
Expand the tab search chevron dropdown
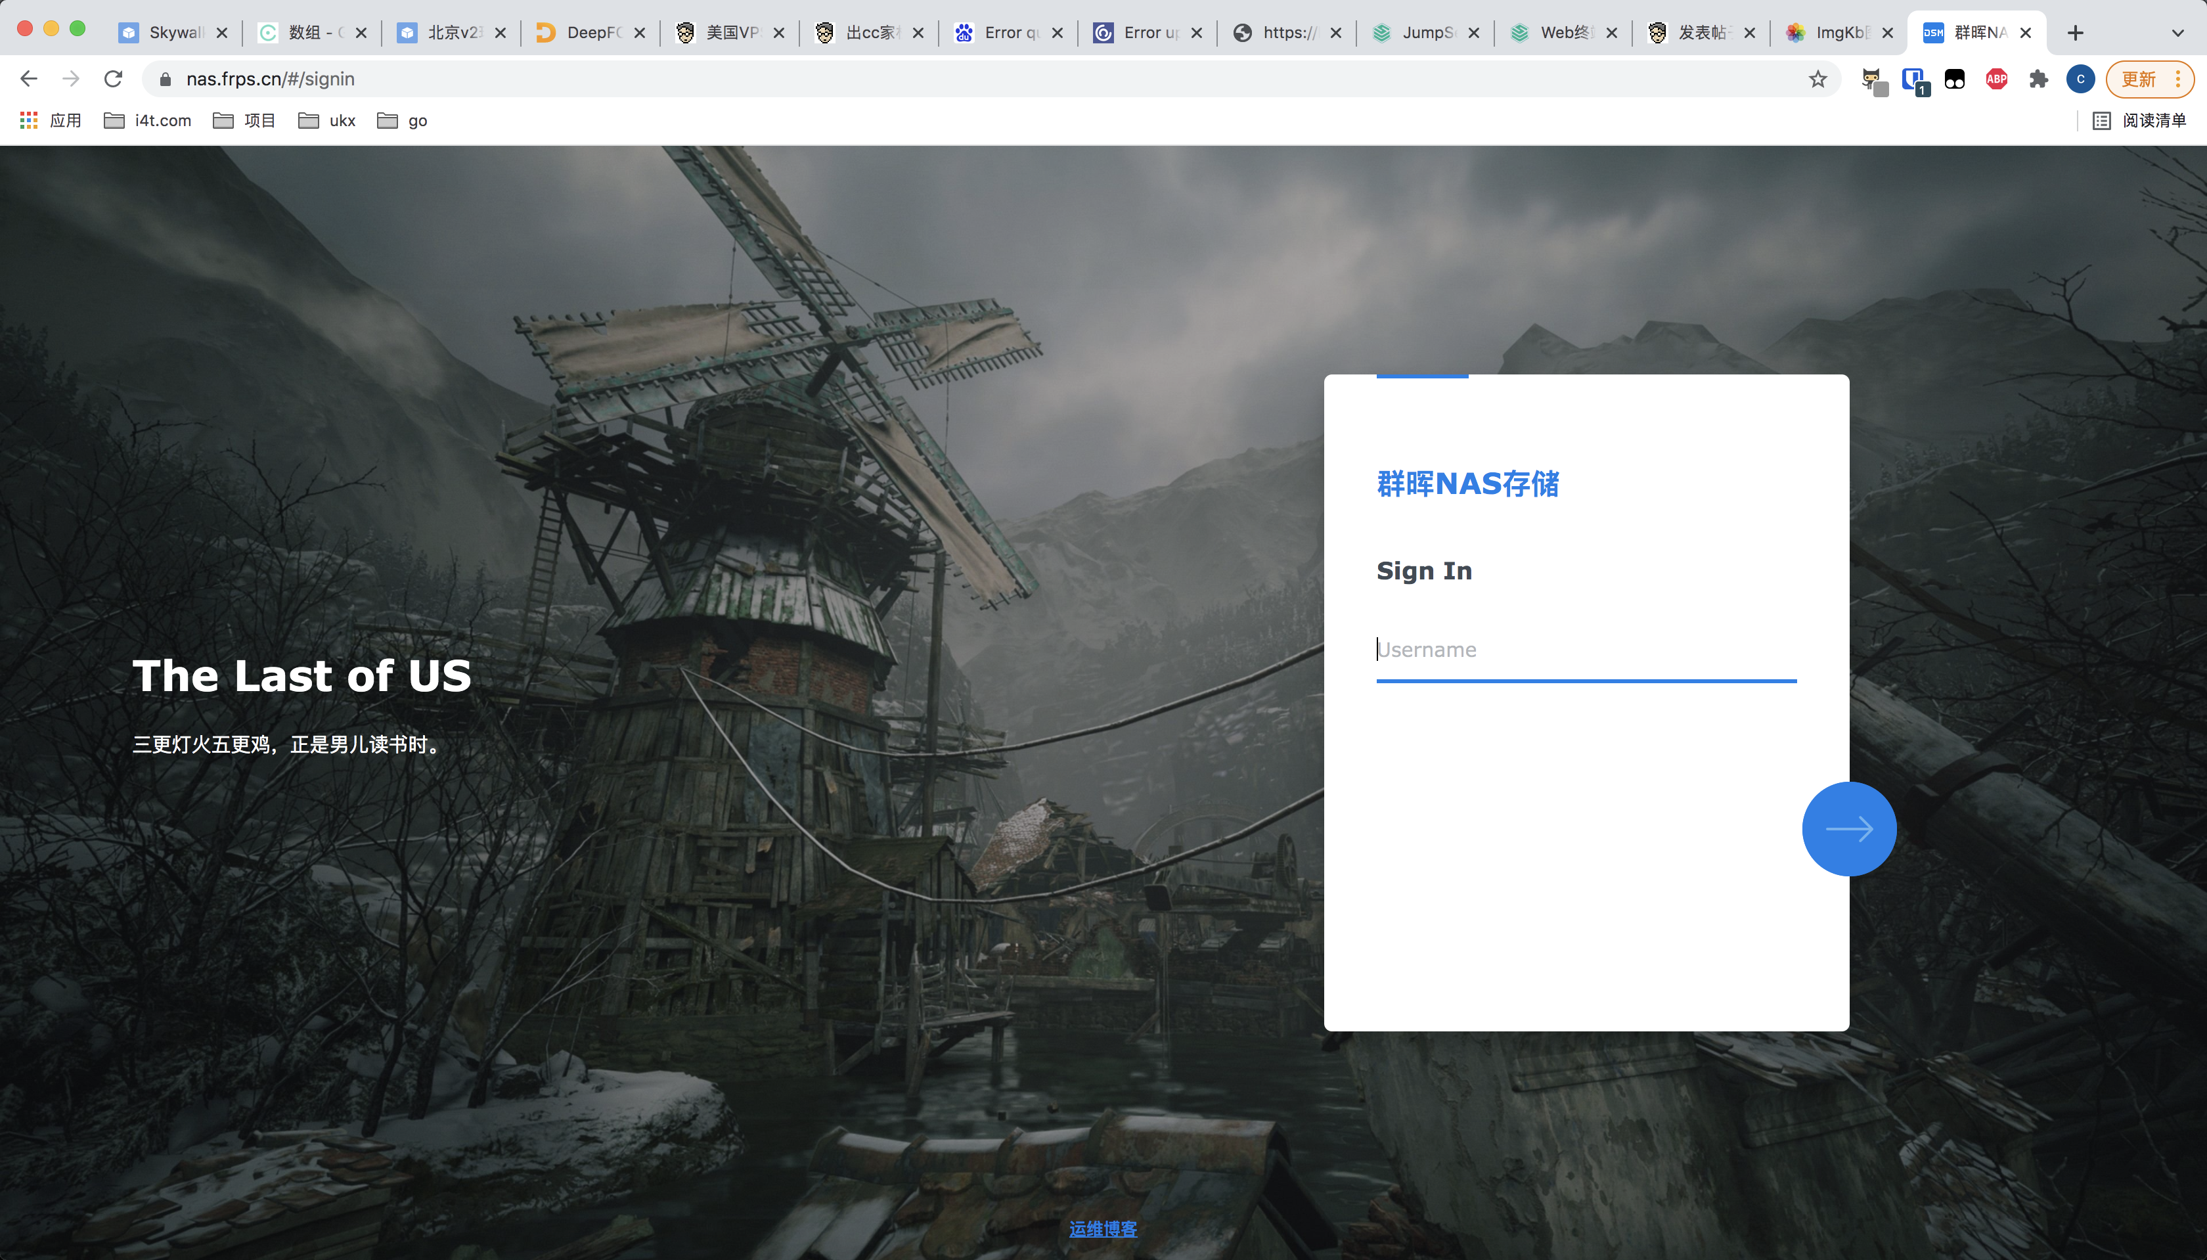(x=2177, y=33)
